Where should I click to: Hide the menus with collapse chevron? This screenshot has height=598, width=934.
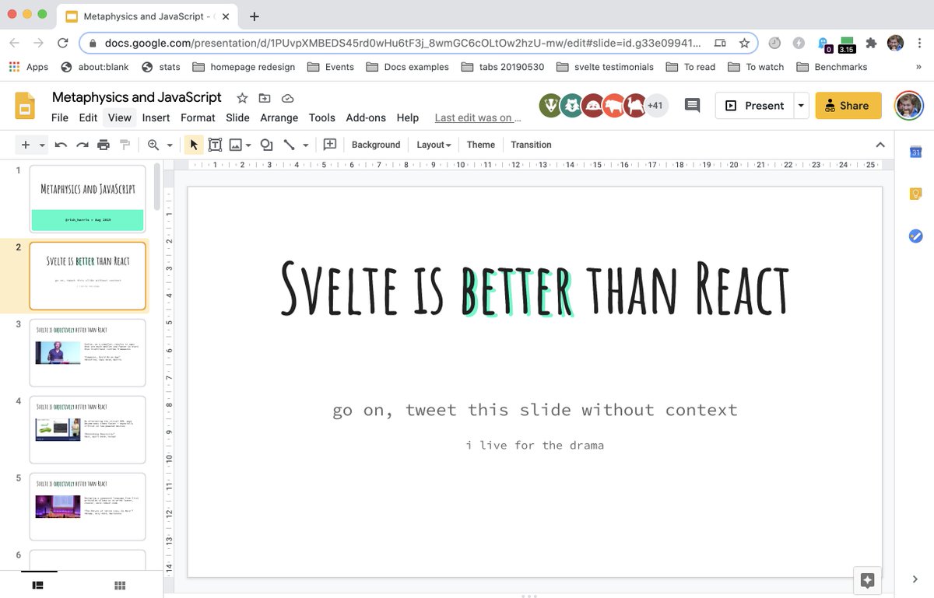(880, 145)
